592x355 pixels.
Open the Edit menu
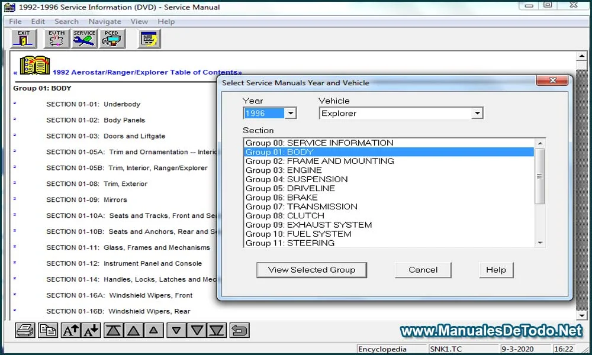tap(38, 21)
